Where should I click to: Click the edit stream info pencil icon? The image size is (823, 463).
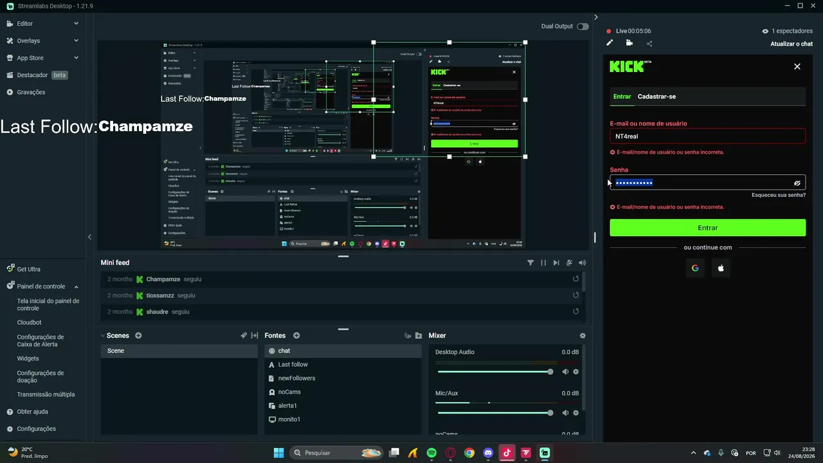pos(610,43)
